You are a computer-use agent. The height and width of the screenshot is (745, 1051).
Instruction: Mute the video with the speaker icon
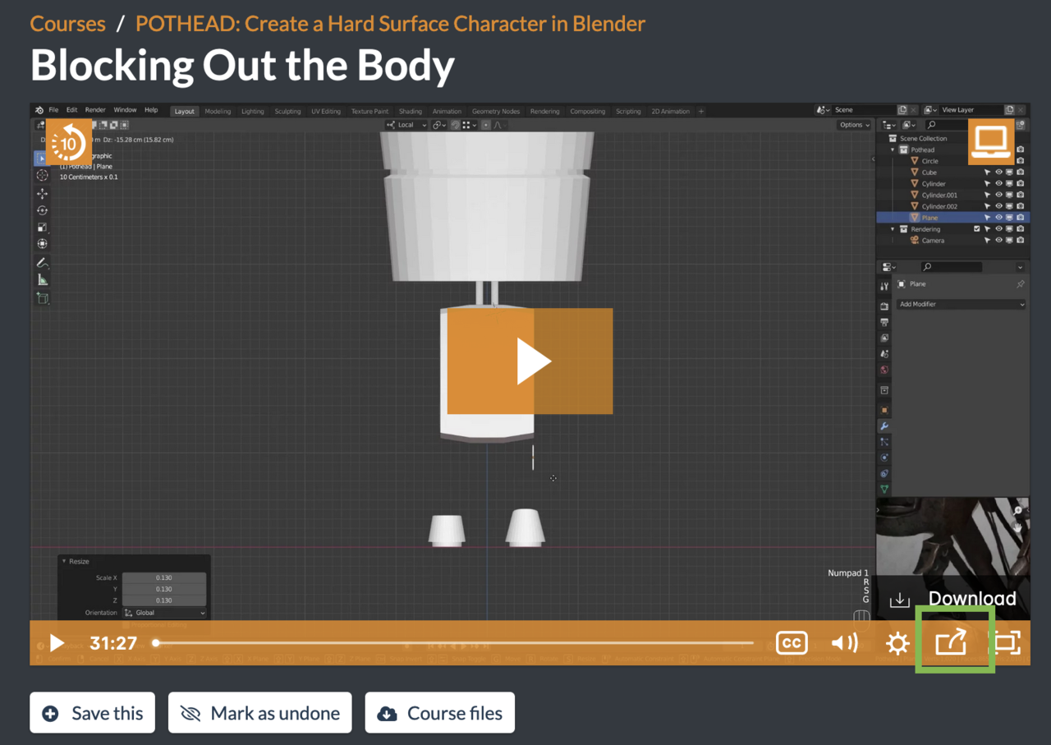[844, 642]
